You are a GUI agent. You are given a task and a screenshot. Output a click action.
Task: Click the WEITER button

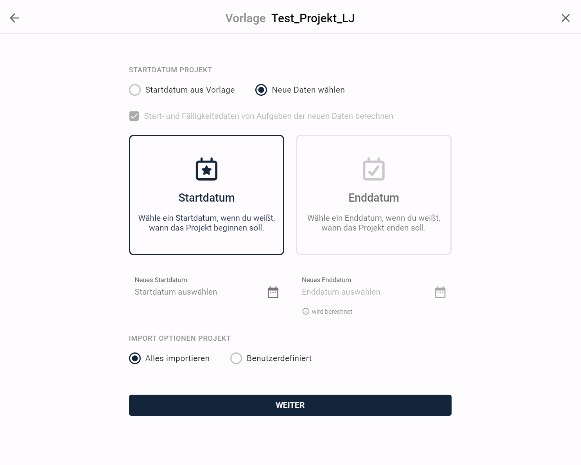tap(290, 405)
